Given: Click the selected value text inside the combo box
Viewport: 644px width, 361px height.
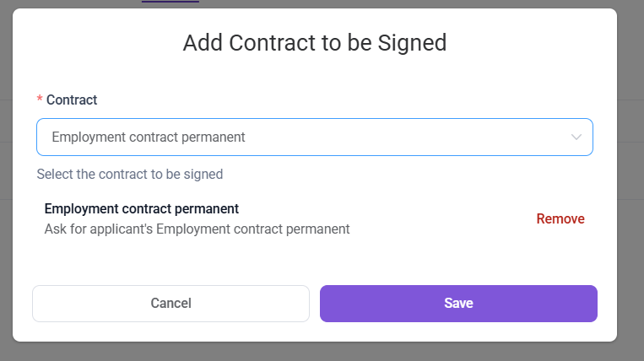Looking at the screenshot, I should 149,137.
